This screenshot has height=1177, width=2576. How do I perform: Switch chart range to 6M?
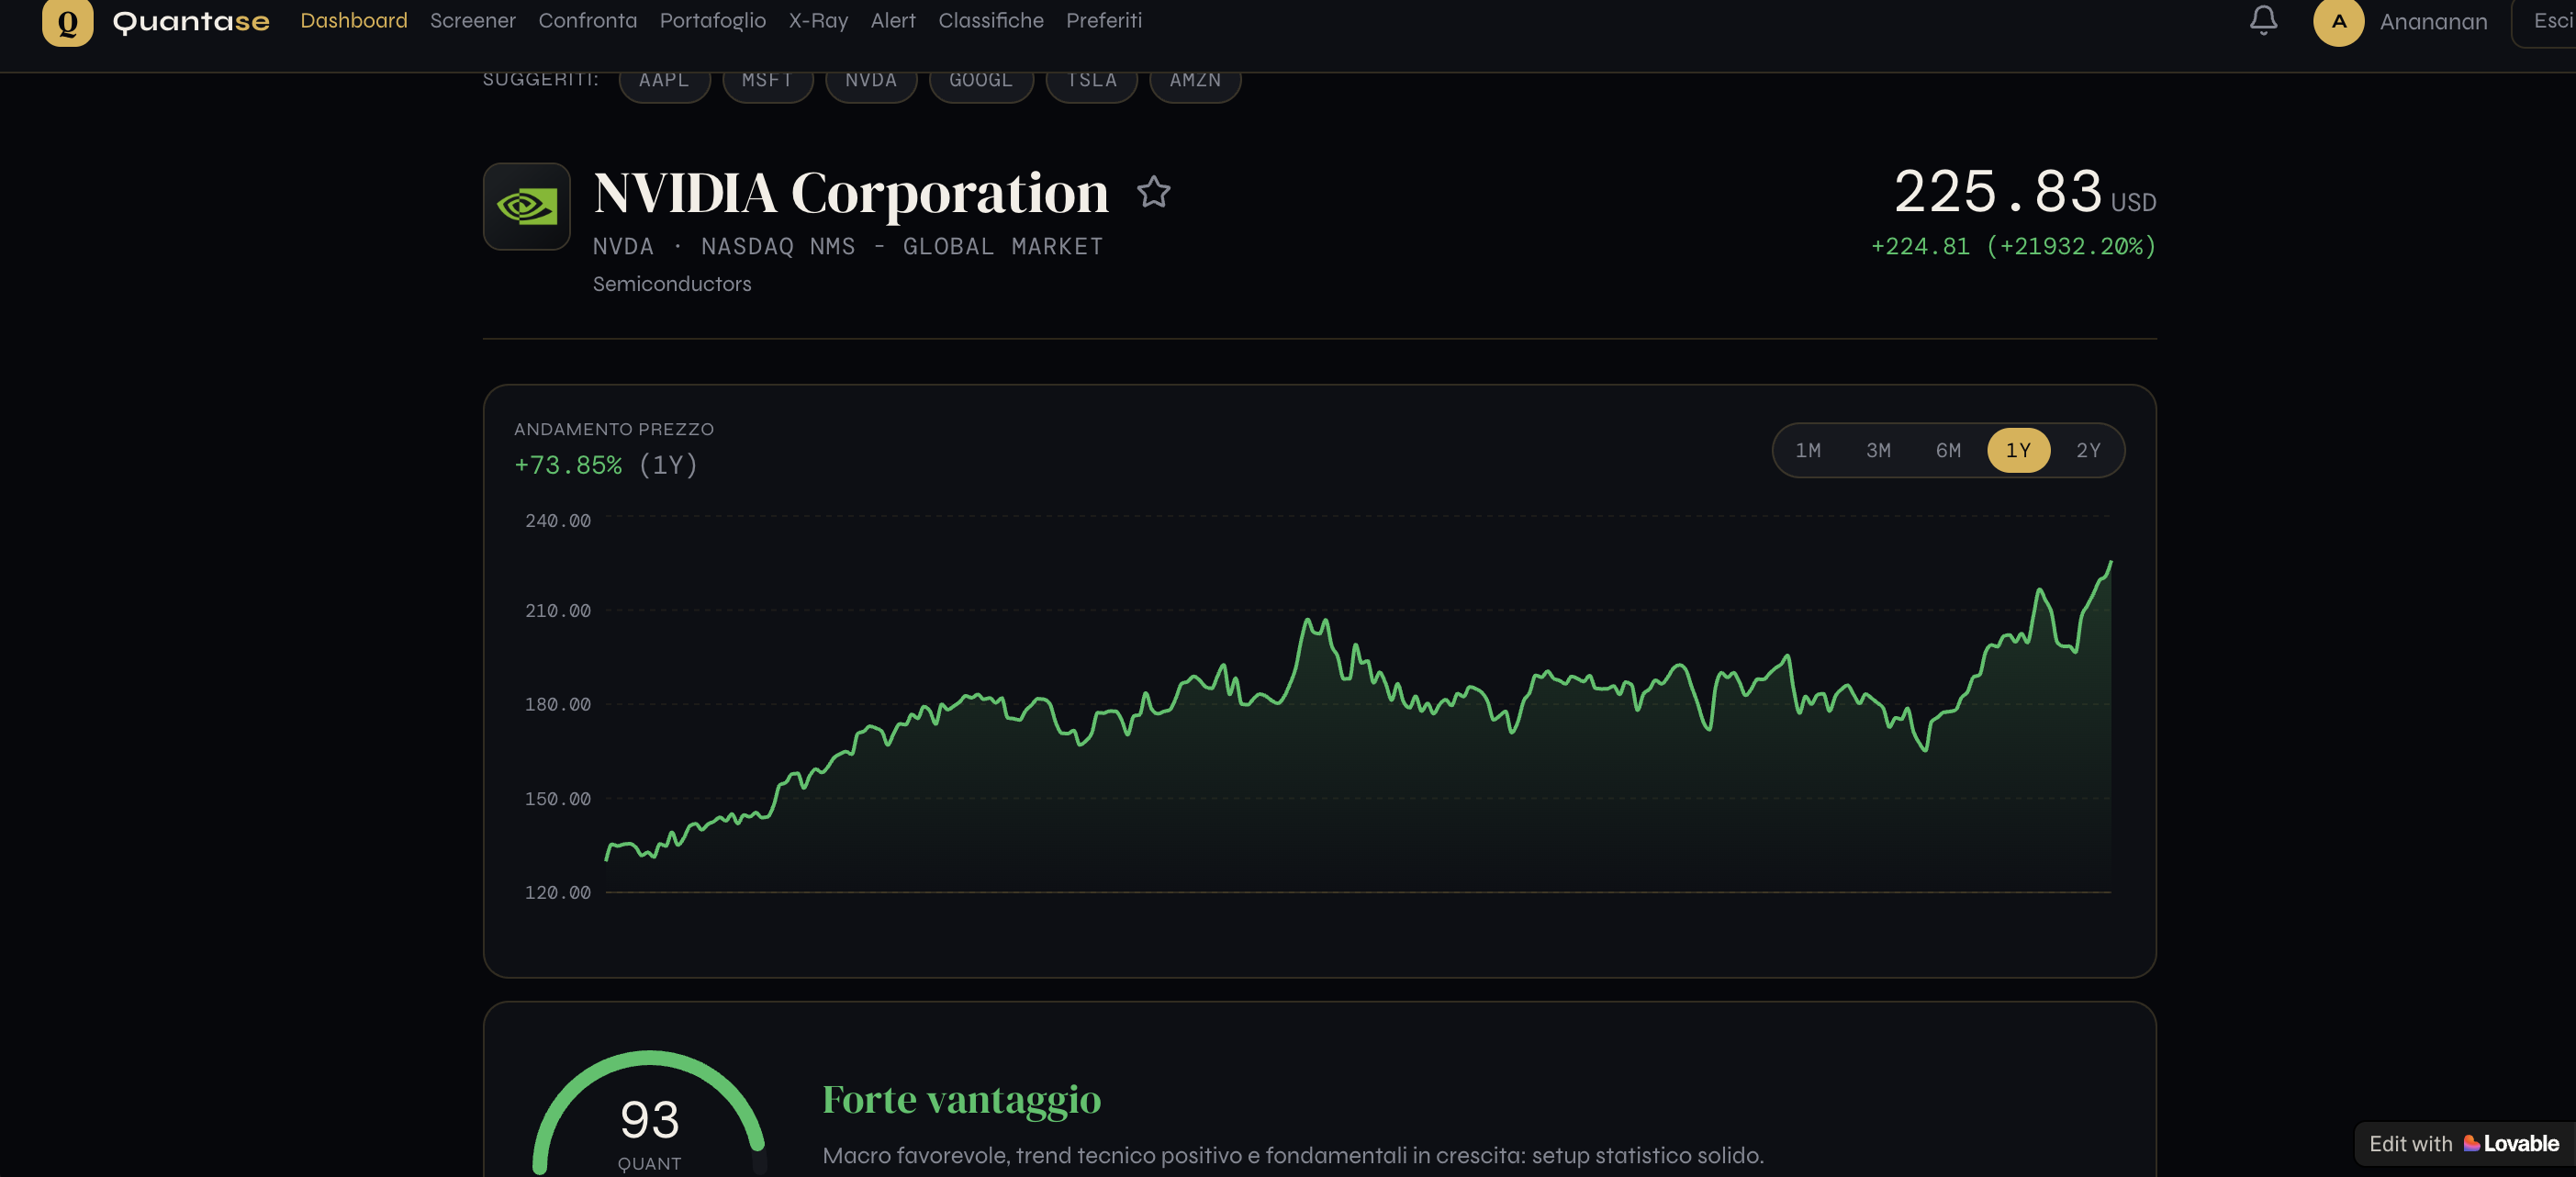click(x=1948, y=450)
